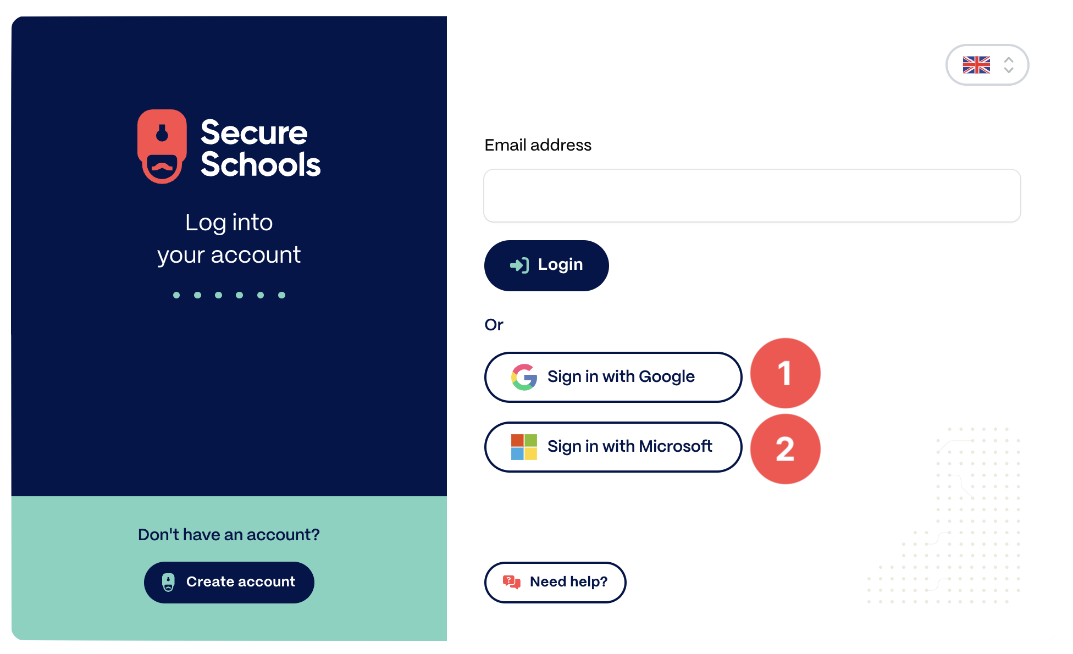This screenshot has width=1073, height=654.
Task: Click the dotted progress indicator under the heading
Action: 229,295
